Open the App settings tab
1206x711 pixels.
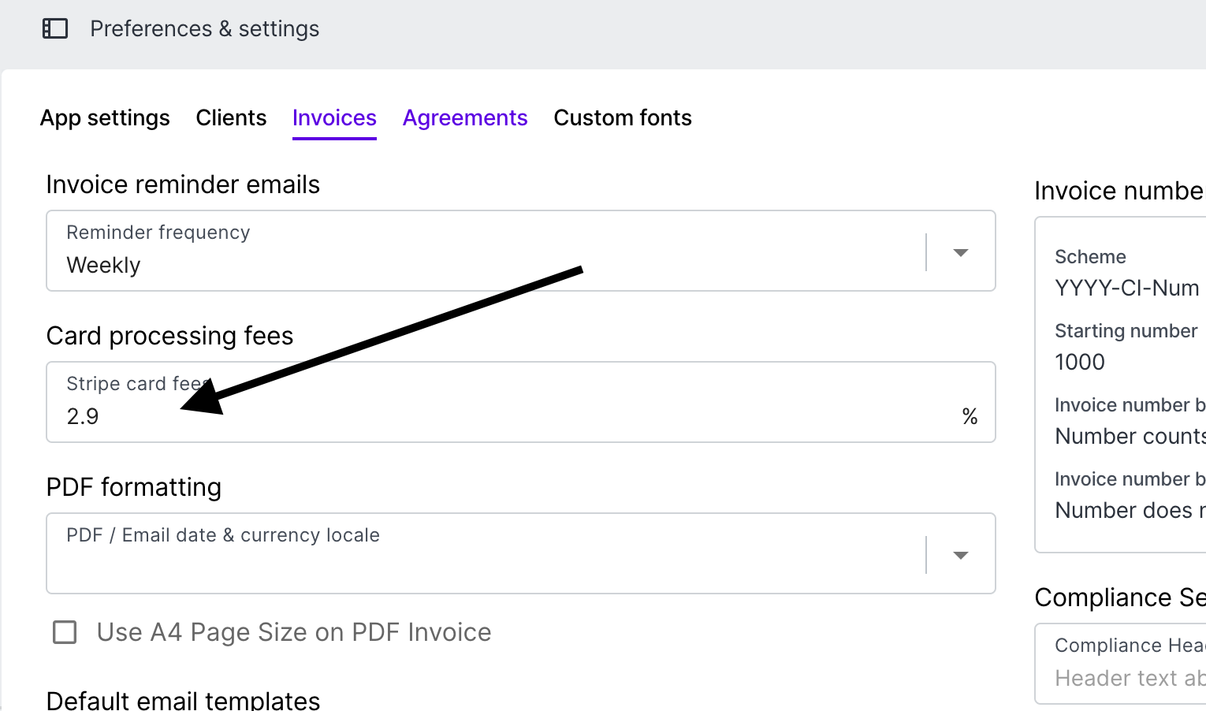[x=105, y=117]
